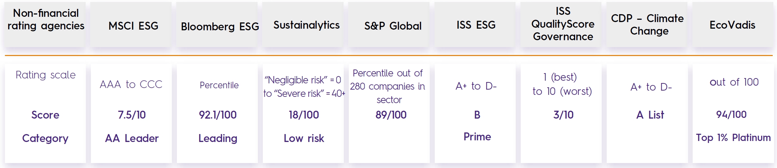Click the S&P Global header

pos(393,26)
